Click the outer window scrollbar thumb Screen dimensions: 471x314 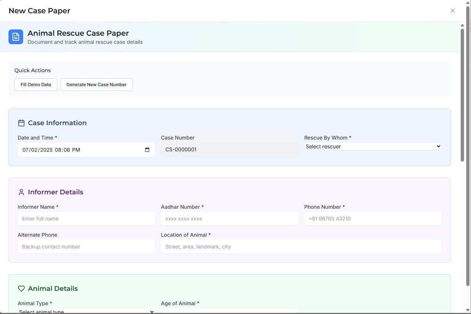(x=468, y=146)
